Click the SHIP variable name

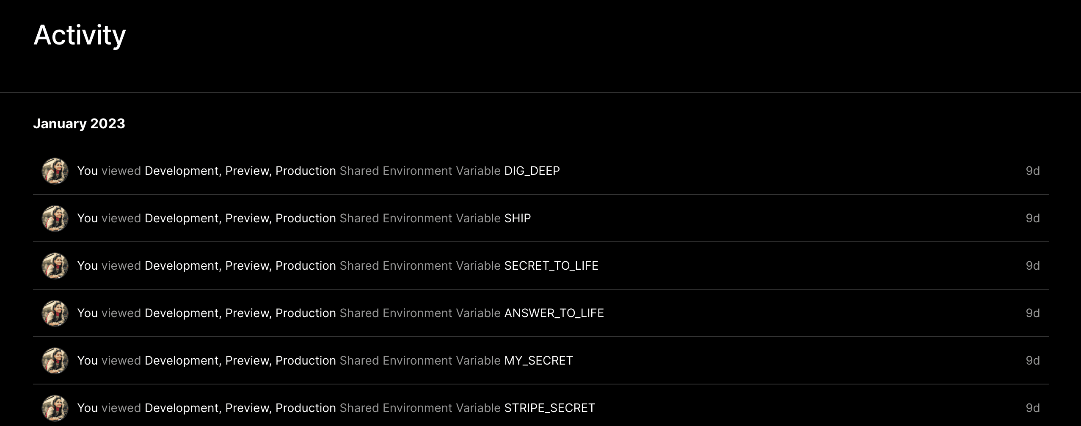[517, 219]
